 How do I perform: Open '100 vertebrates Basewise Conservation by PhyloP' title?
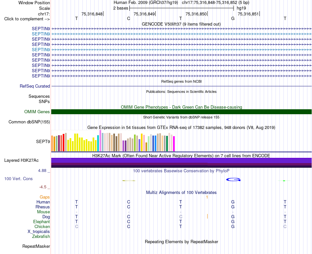click(x=181, y=171)
